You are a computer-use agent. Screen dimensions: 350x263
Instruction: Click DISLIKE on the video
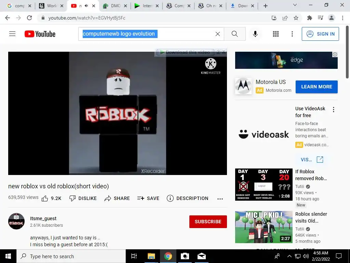click(x=83, y=198)
